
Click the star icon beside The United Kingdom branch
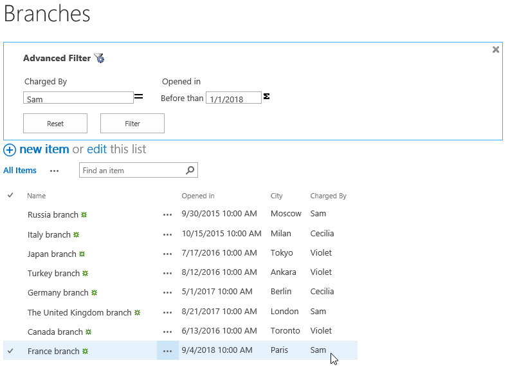pos(138,312)
